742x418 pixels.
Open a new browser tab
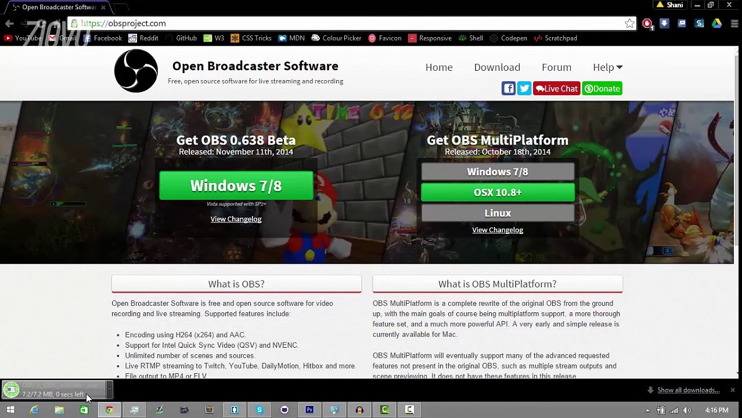(x=121, y=7)
